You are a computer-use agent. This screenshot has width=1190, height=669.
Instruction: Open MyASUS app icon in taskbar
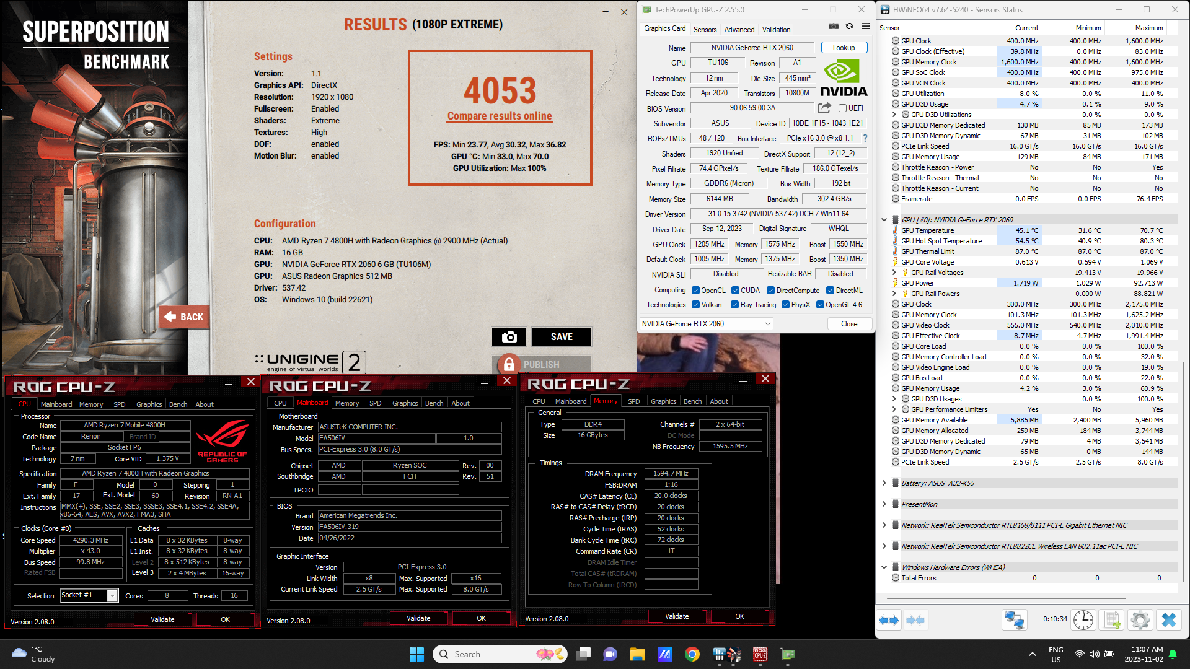coord(664,654)
